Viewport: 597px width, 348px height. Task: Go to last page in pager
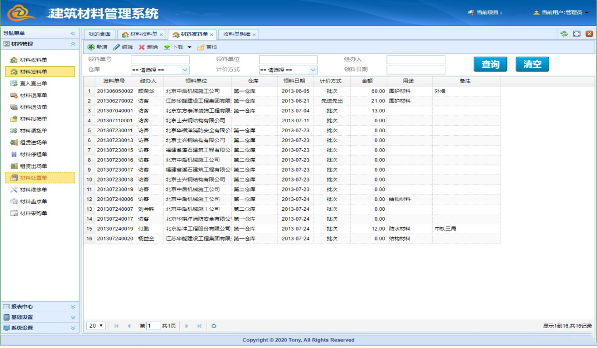click(x=199, y=326)
